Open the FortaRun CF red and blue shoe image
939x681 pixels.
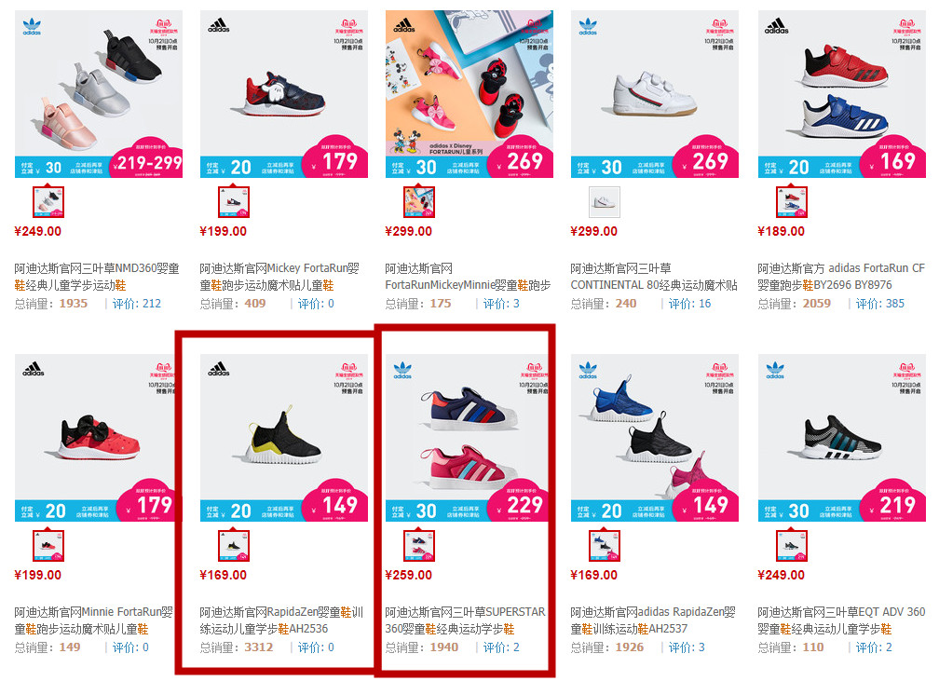click(x=841, y=94)
